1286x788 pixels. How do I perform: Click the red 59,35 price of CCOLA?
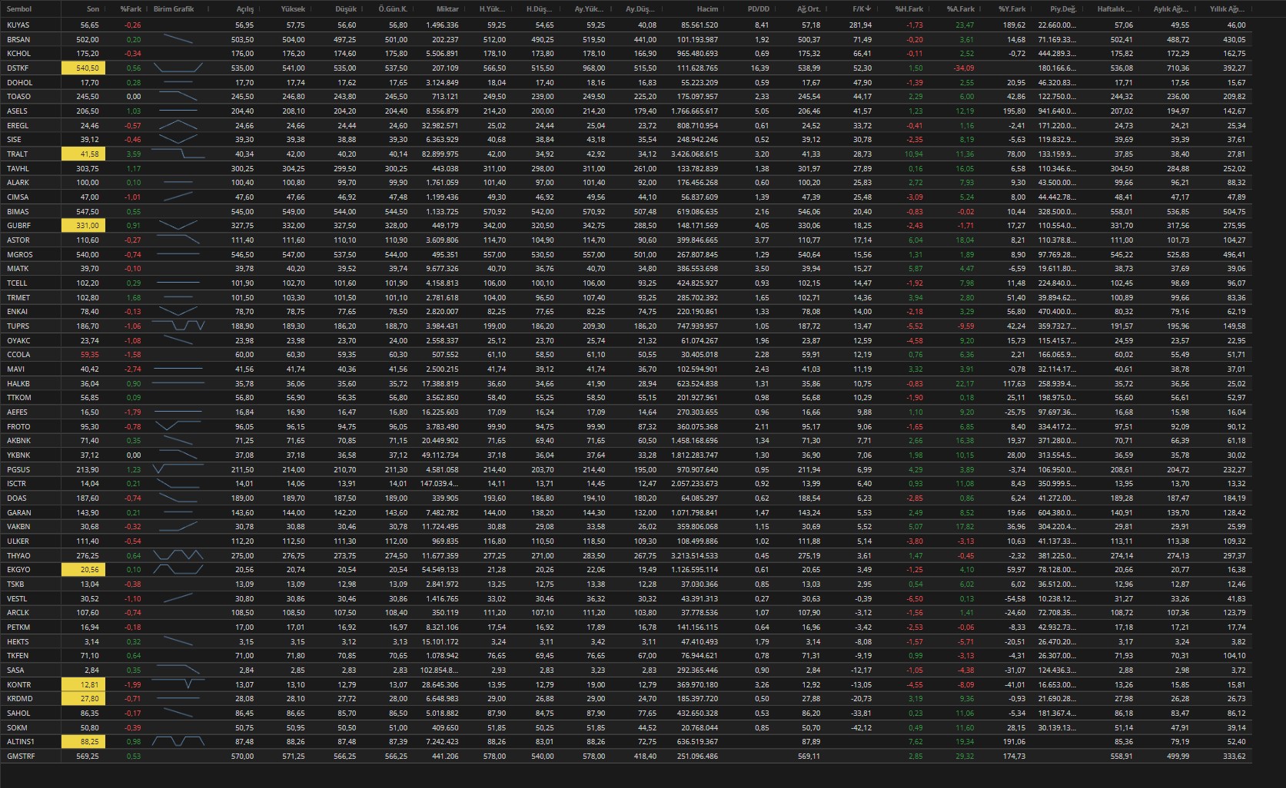(x=89, y=355)
